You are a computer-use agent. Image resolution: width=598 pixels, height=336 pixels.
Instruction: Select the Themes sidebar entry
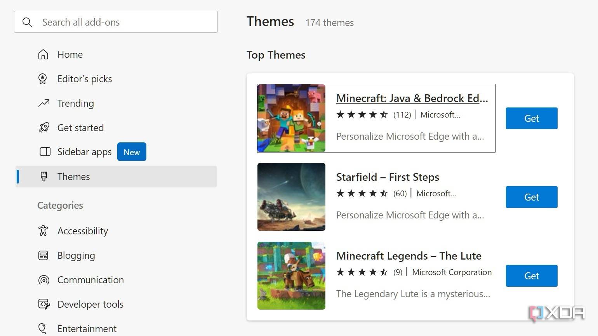click(116, 177)
